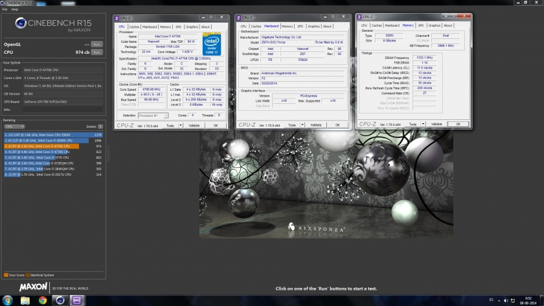Image resolution: width=544 pixels, height=306 pixels.
Task: Click the network icon in system tray
Action: click(513, 300)
